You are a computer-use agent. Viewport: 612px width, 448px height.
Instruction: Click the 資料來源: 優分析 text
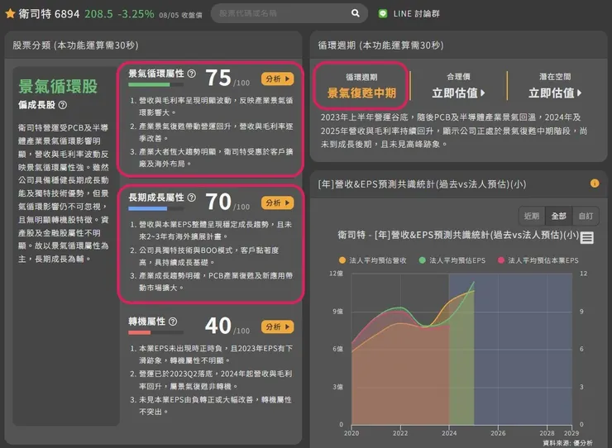[568, 443]
